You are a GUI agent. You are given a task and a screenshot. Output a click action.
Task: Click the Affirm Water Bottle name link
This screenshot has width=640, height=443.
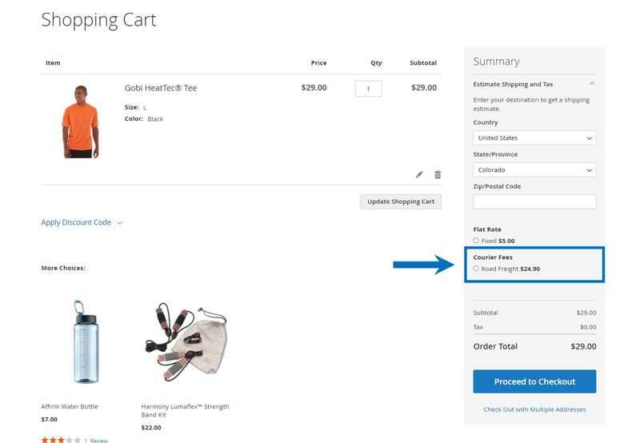click(70, 406)
